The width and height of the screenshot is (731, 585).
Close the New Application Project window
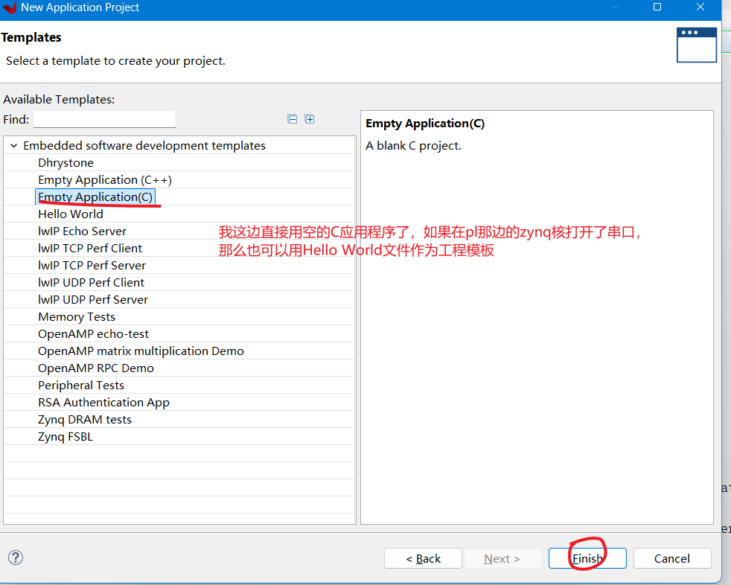coord(700,7)
